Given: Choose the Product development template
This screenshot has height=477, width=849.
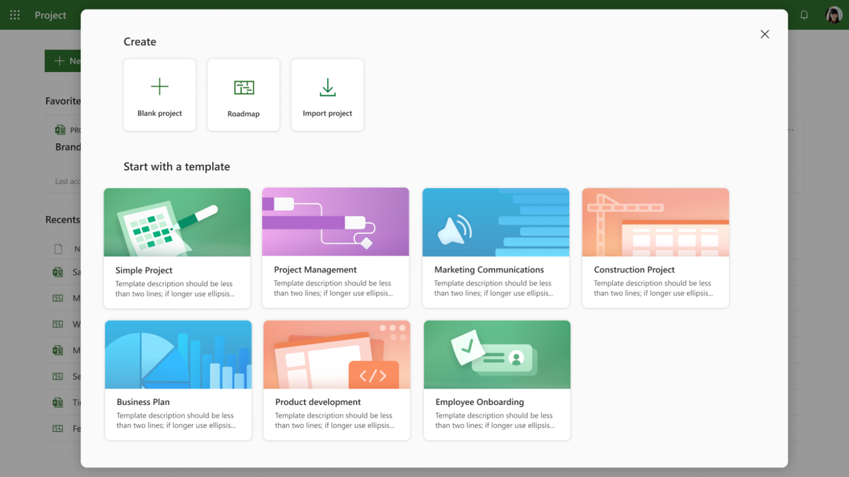Looking at the screenshot, I should pos(336,380).
